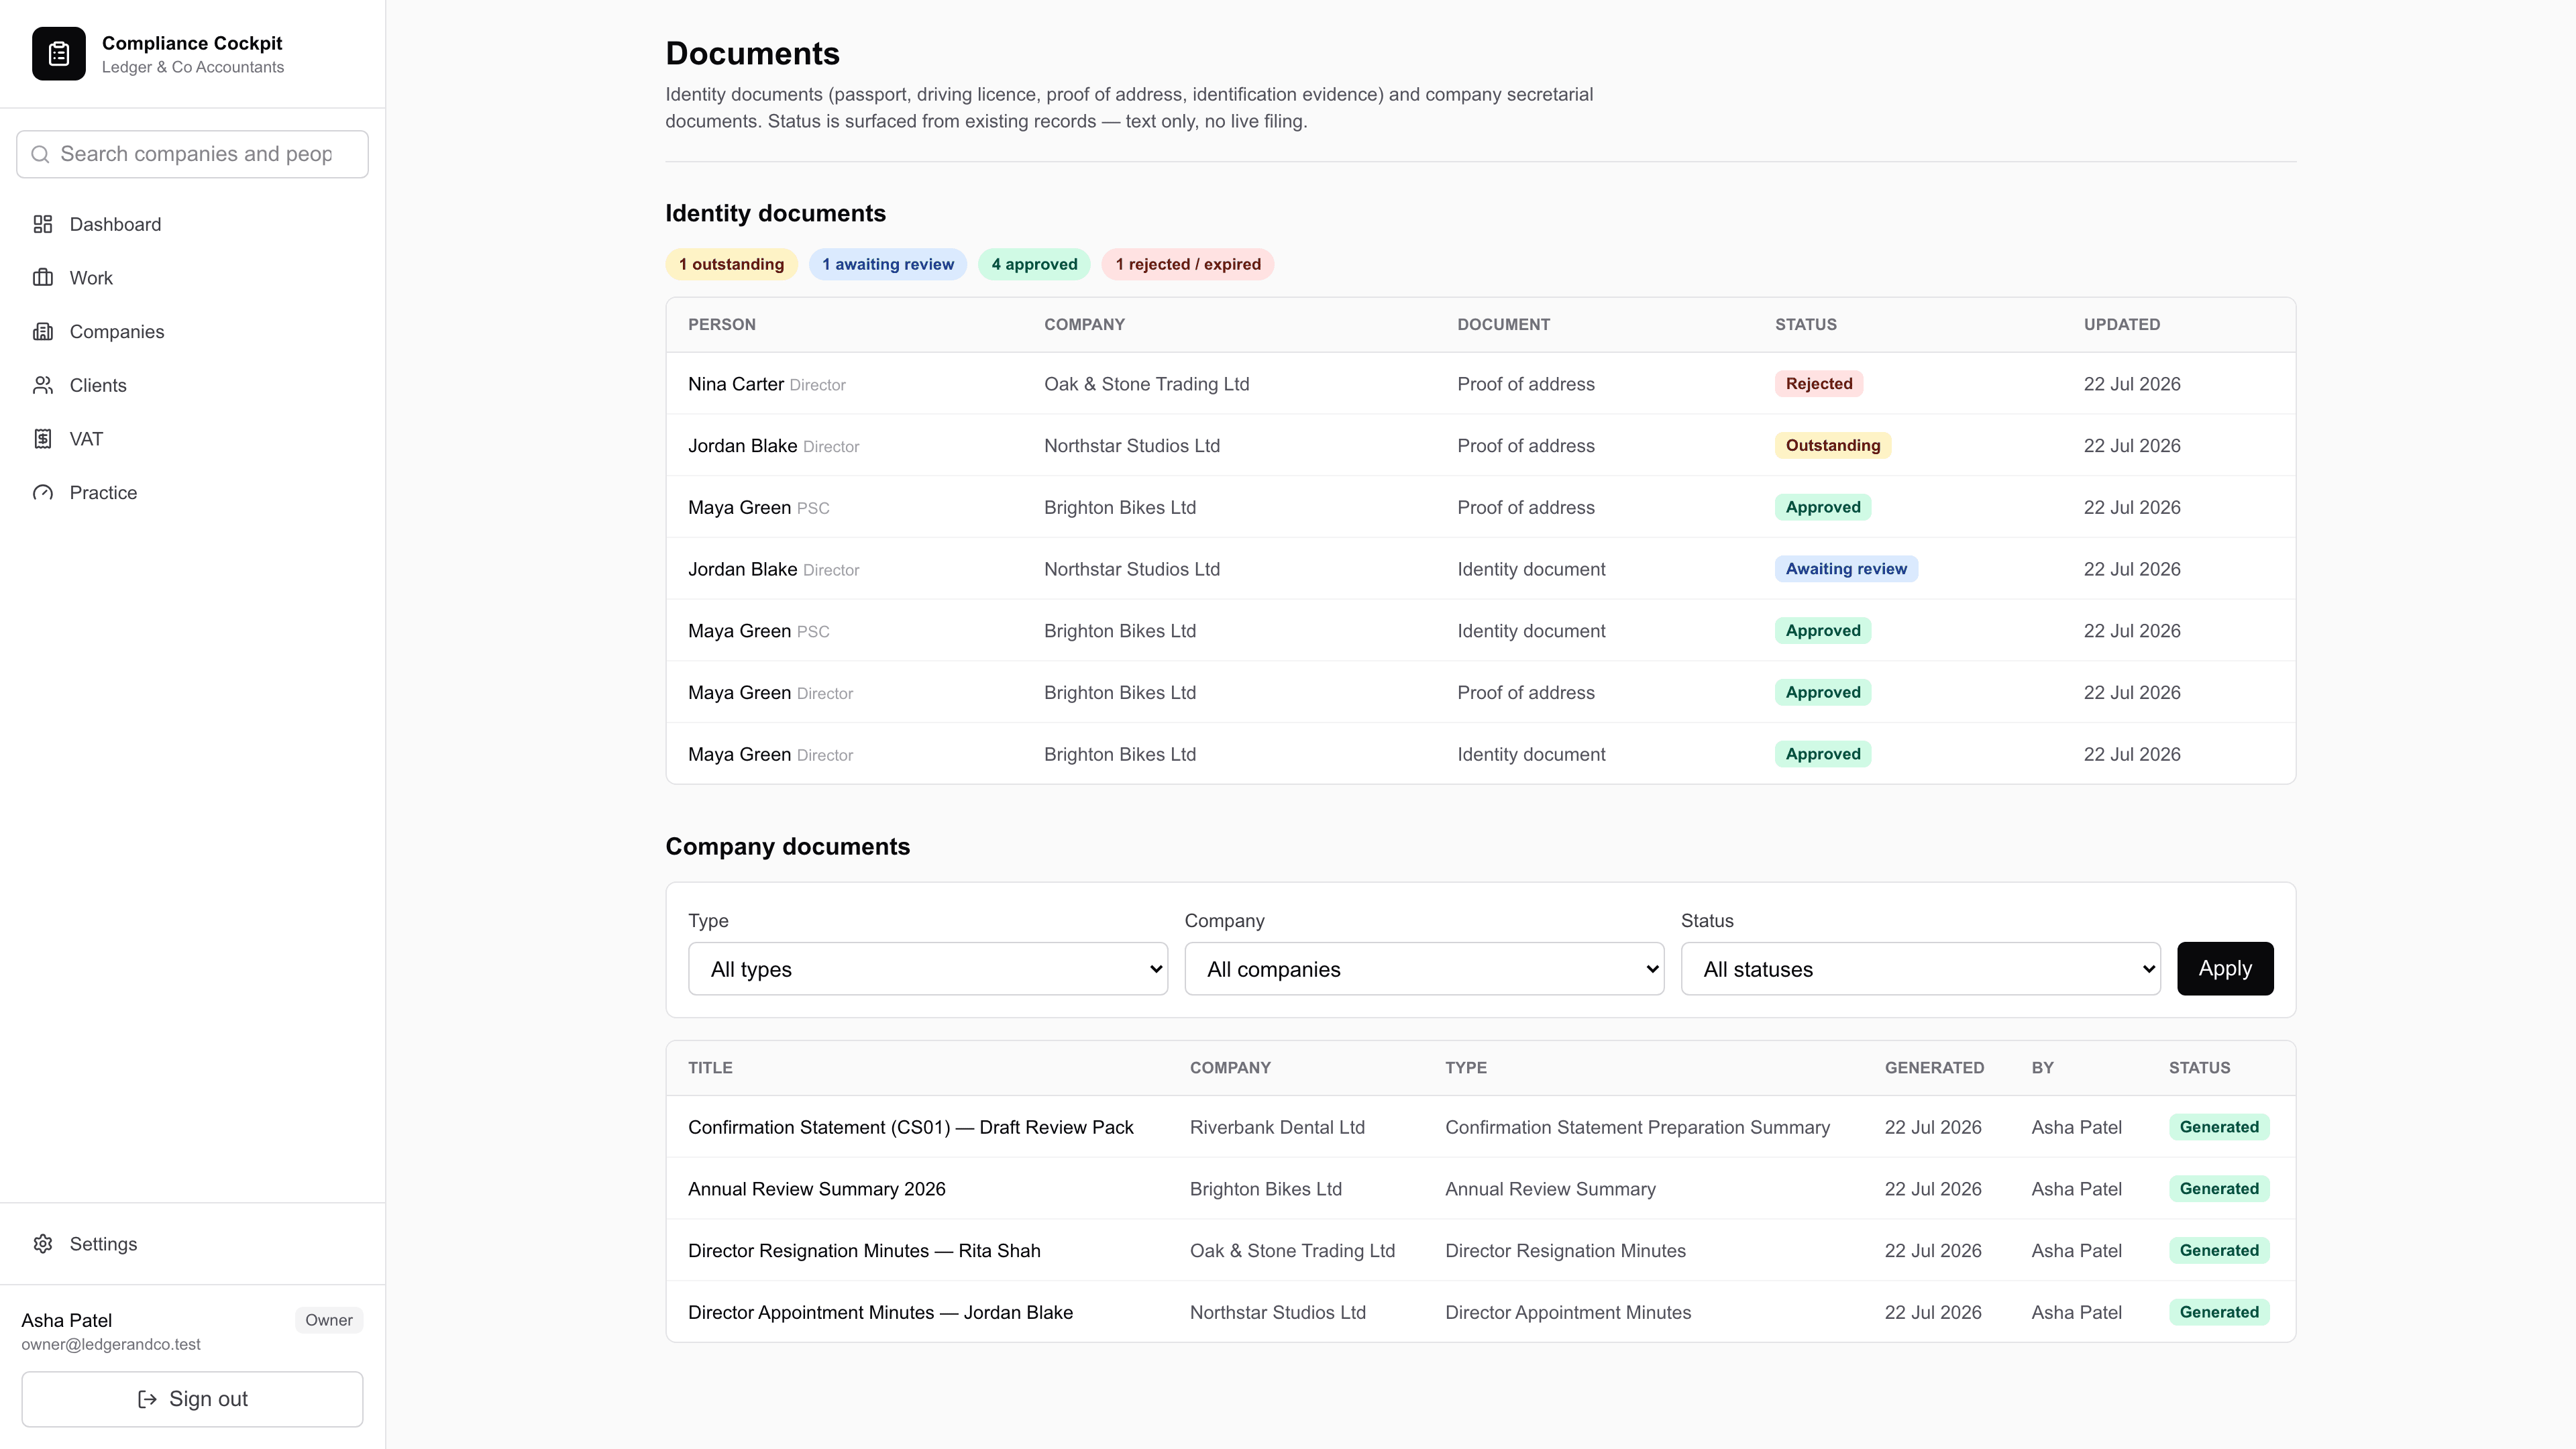Click the 1 rejected / expired badge
The height and width of the screenshot is (1449, 2576).
click(1188, 264)
